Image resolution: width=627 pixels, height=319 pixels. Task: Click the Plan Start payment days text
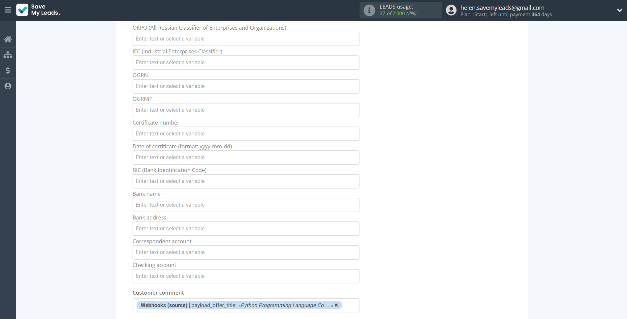click(x=506, y=14)
